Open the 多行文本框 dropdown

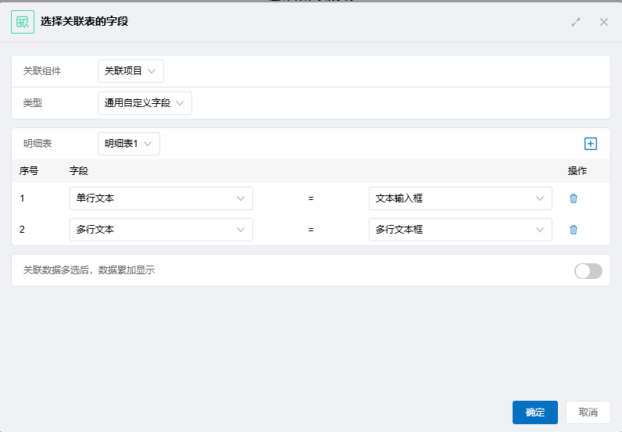(460, 230)
